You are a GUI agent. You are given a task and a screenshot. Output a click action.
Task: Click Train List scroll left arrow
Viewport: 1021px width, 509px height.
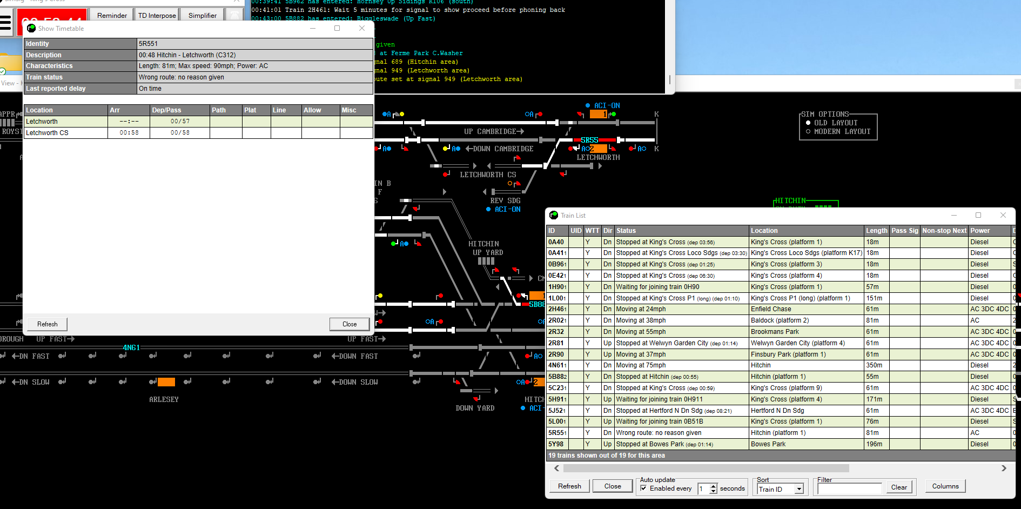point(556,468)
